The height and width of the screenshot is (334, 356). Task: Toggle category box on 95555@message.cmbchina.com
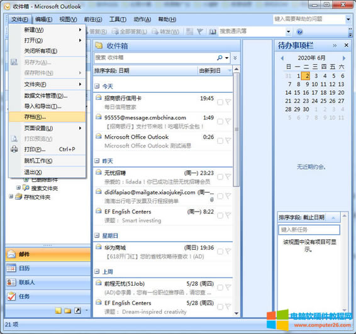[x=220, y=122]
